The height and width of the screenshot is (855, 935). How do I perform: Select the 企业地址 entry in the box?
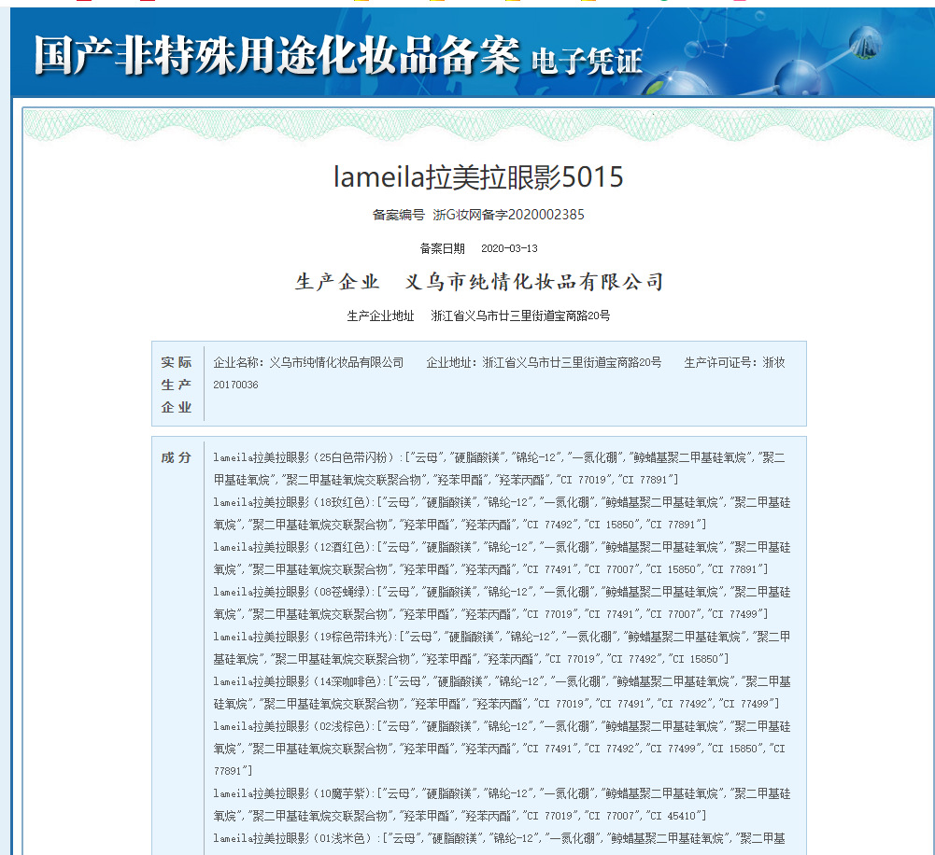[x=544, y=362]
